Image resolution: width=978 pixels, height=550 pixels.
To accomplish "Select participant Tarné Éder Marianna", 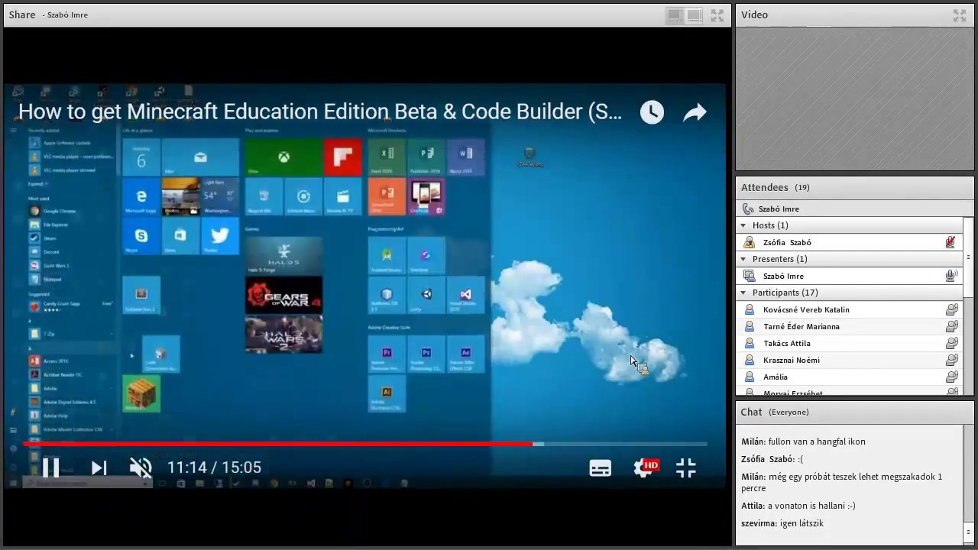I will click(x=850, y=326).
